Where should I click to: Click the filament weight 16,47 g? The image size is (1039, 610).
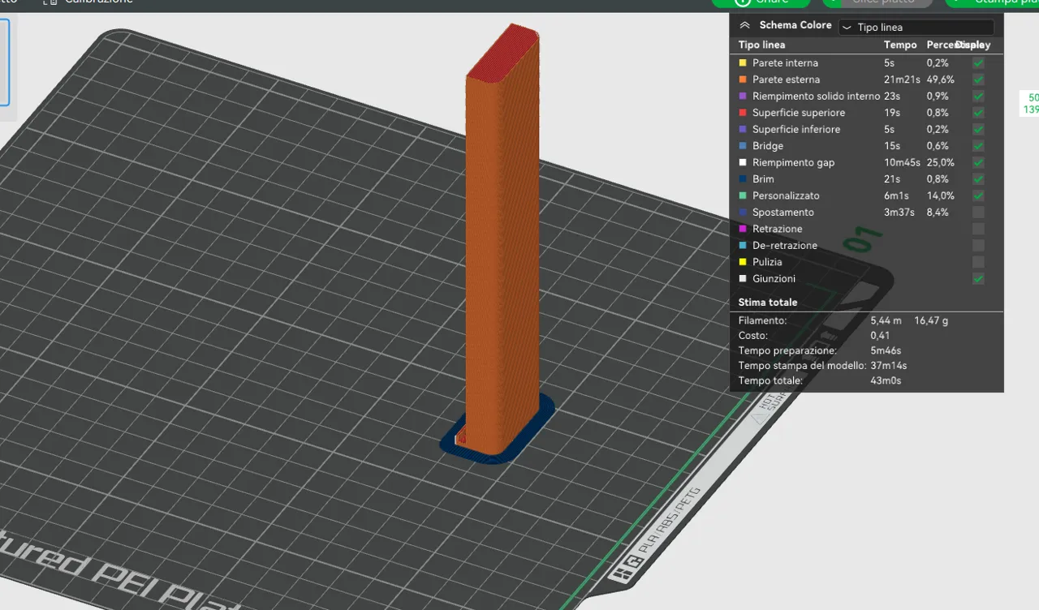point(931,321)
